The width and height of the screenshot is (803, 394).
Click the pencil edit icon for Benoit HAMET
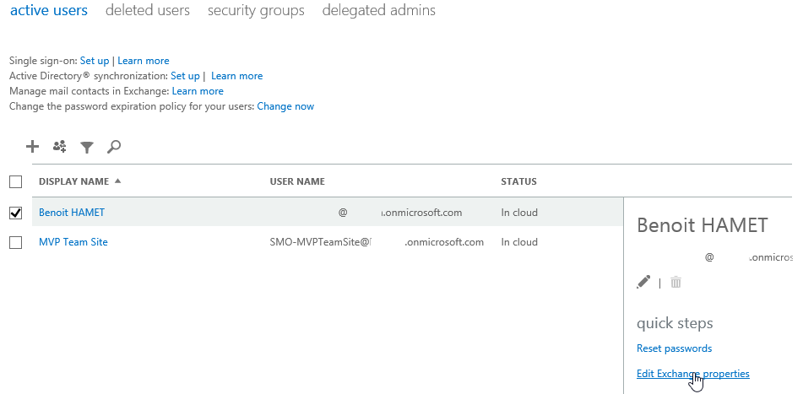643,283
